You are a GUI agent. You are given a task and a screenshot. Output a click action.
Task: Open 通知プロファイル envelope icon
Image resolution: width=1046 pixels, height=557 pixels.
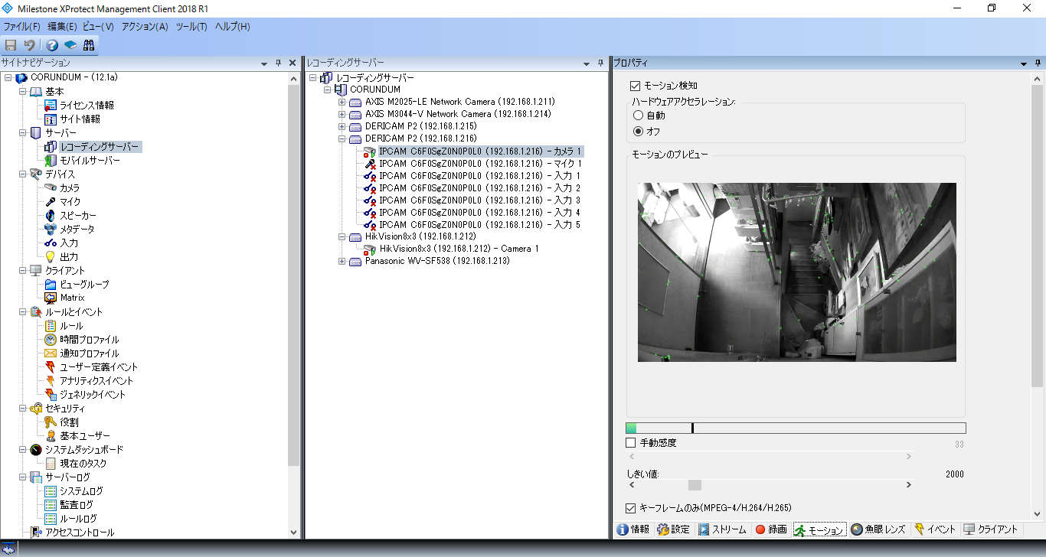[x=51, y=353]
